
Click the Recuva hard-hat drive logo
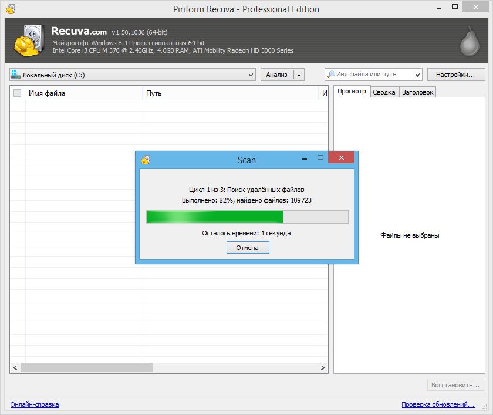[x=29, y=41]
